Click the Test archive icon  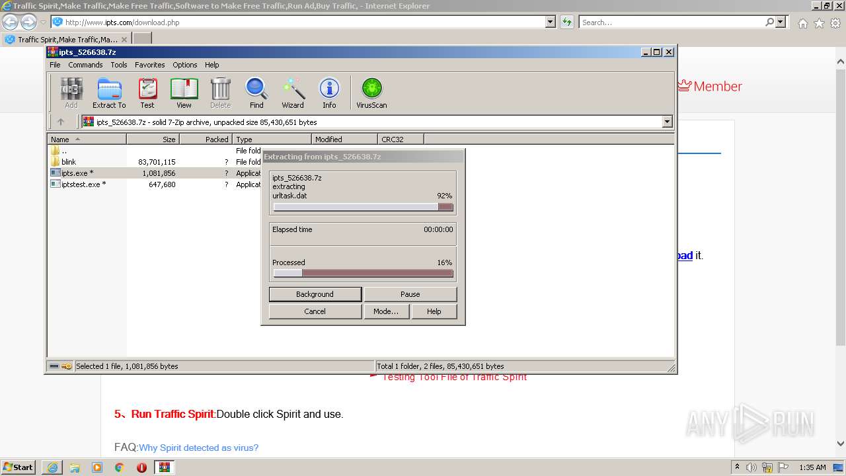(x=147, y=93)
